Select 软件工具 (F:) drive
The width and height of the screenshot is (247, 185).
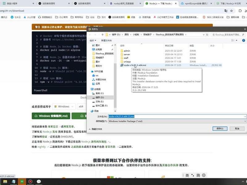click(100, 105)
